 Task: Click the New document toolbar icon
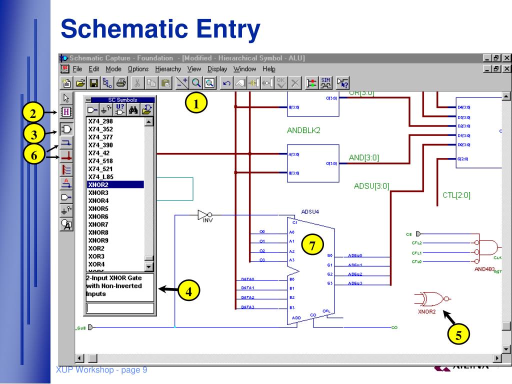point(66,83)
